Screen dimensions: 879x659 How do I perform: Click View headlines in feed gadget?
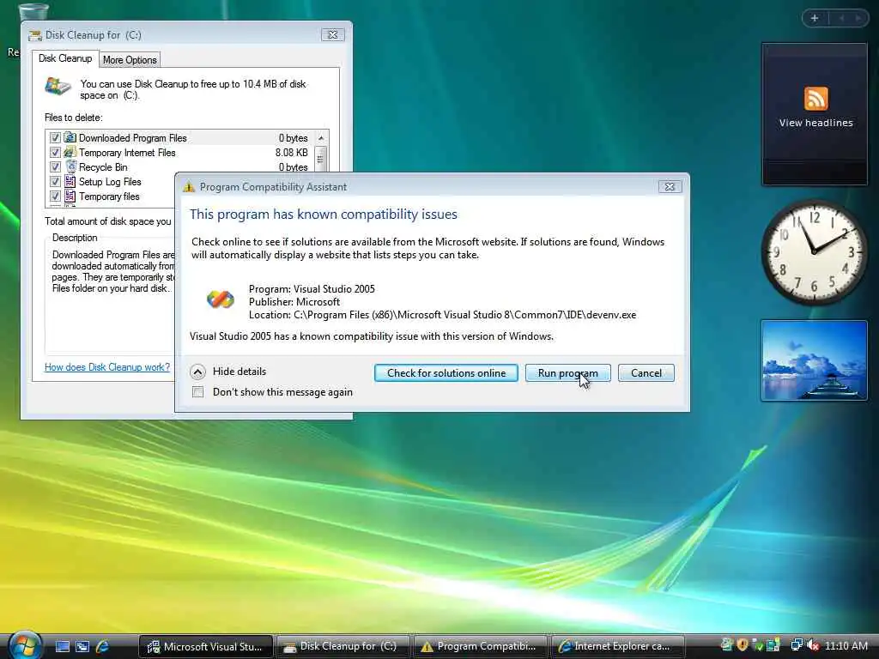click(x=815, y=123)
